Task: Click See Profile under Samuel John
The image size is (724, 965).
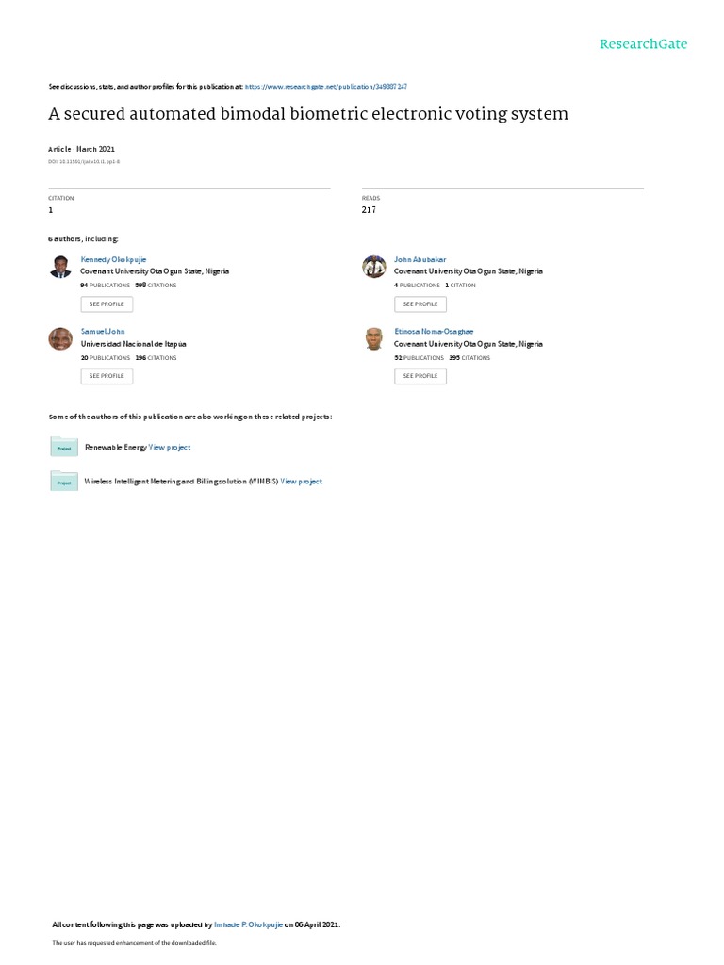Action: (x=107, y=376)
